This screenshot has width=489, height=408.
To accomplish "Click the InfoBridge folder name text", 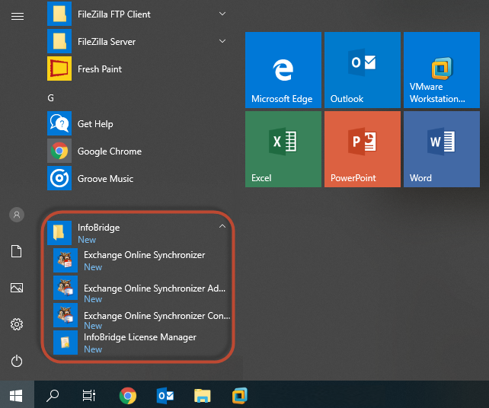I will 98,228.
